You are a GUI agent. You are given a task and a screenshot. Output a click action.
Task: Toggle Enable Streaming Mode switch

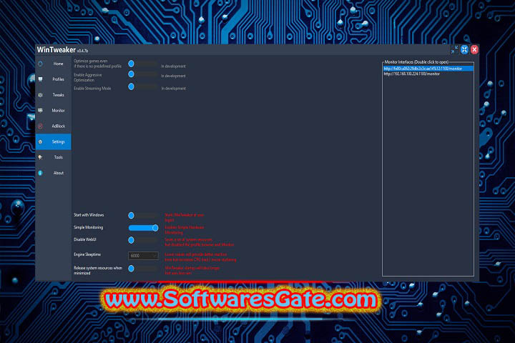click(x=143, y=86)
